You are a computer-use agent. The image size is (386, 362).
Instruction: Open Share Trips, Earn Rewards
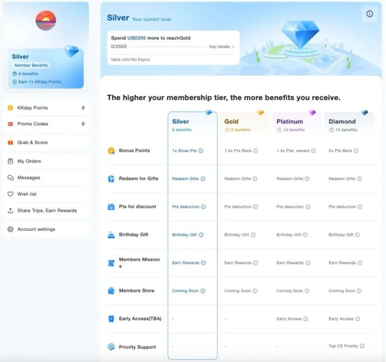[x=46, y=210]
